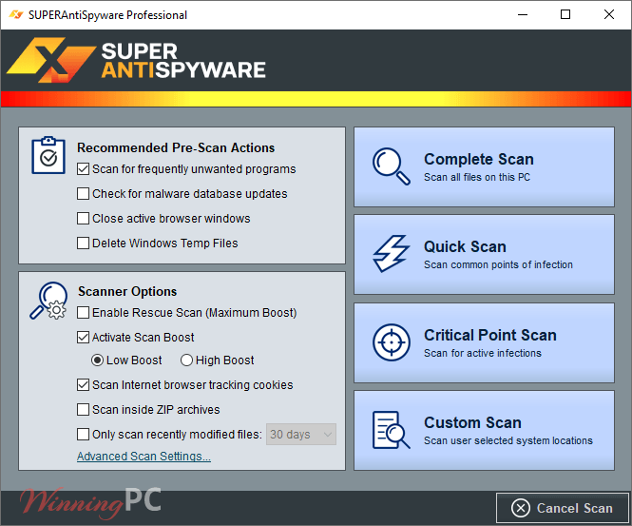Uncheck Scan Internet browser tracking cookies
632x526 pixels.
tap(83, 385)
